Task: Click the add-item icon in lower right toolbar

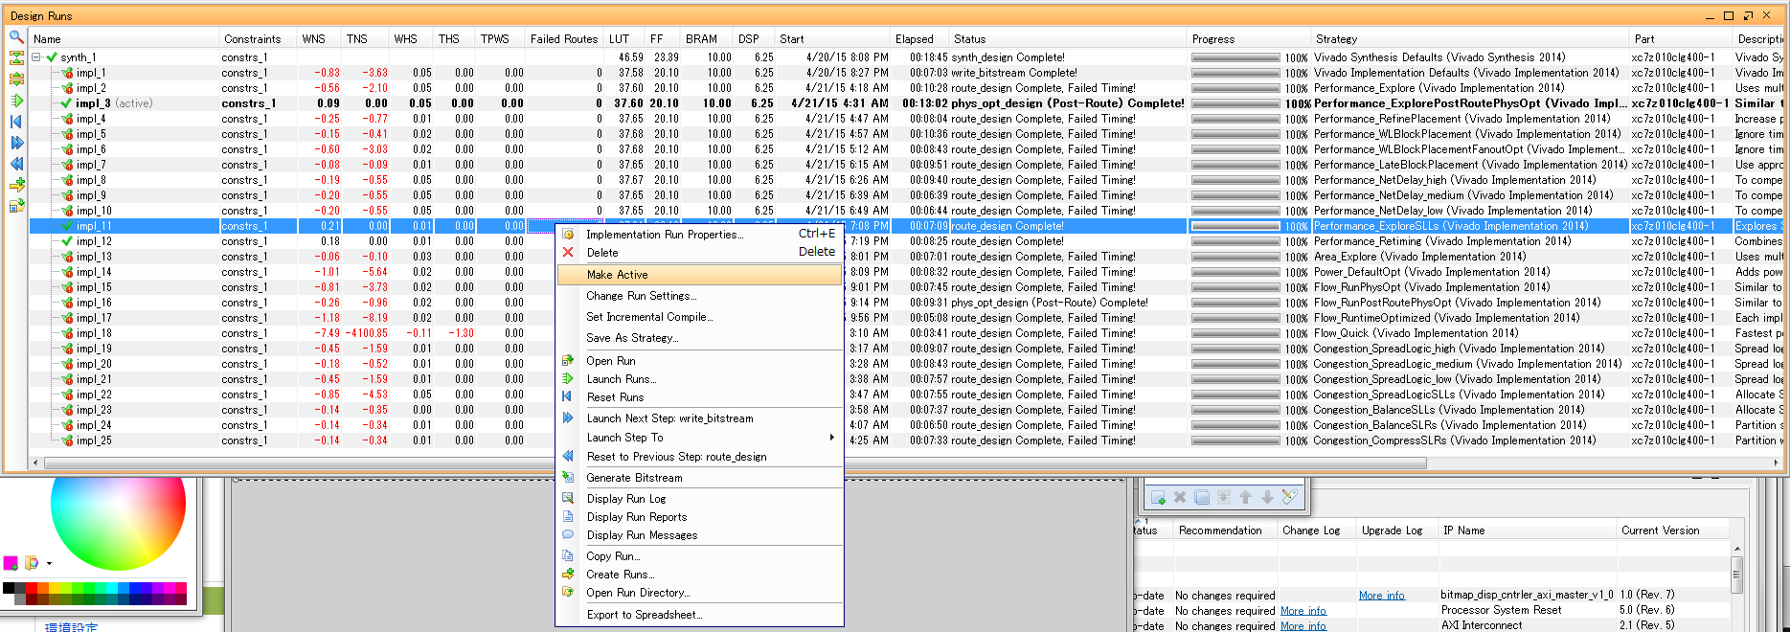Action: pyautogui.click(x=1158, y=497)
